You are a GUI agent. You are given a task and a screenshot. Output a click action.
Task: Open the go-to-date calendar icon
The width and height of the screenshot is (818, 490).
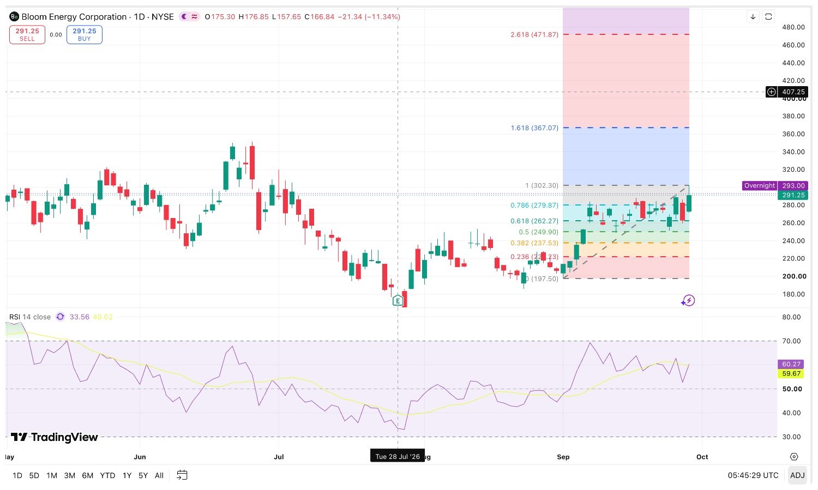[182, 475]
